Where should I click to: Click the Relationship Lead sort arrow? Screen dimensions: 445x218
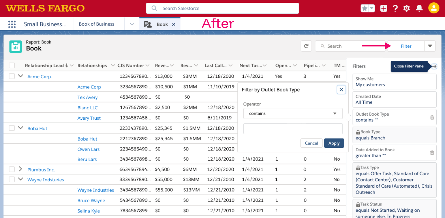coord(67,66)
